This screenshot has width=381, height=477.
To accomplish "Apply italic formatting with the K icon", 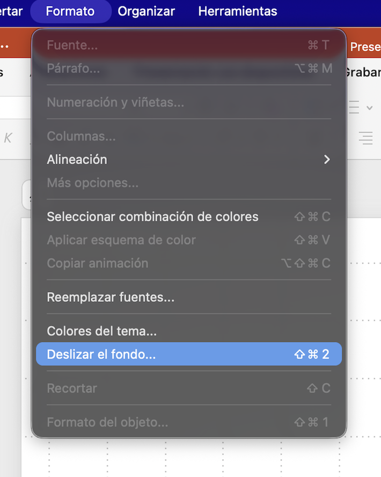I will click(8, 138).
